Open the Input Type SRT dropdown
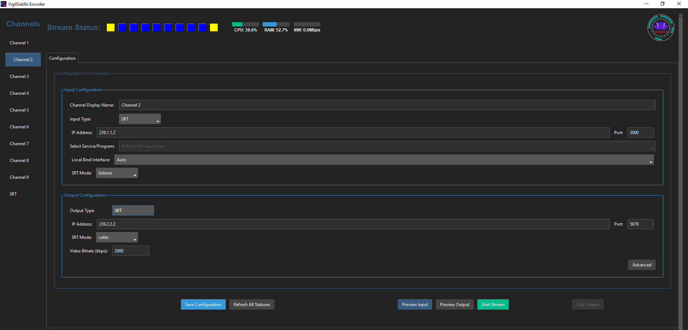Screen dimensions: 688x330 140,119
